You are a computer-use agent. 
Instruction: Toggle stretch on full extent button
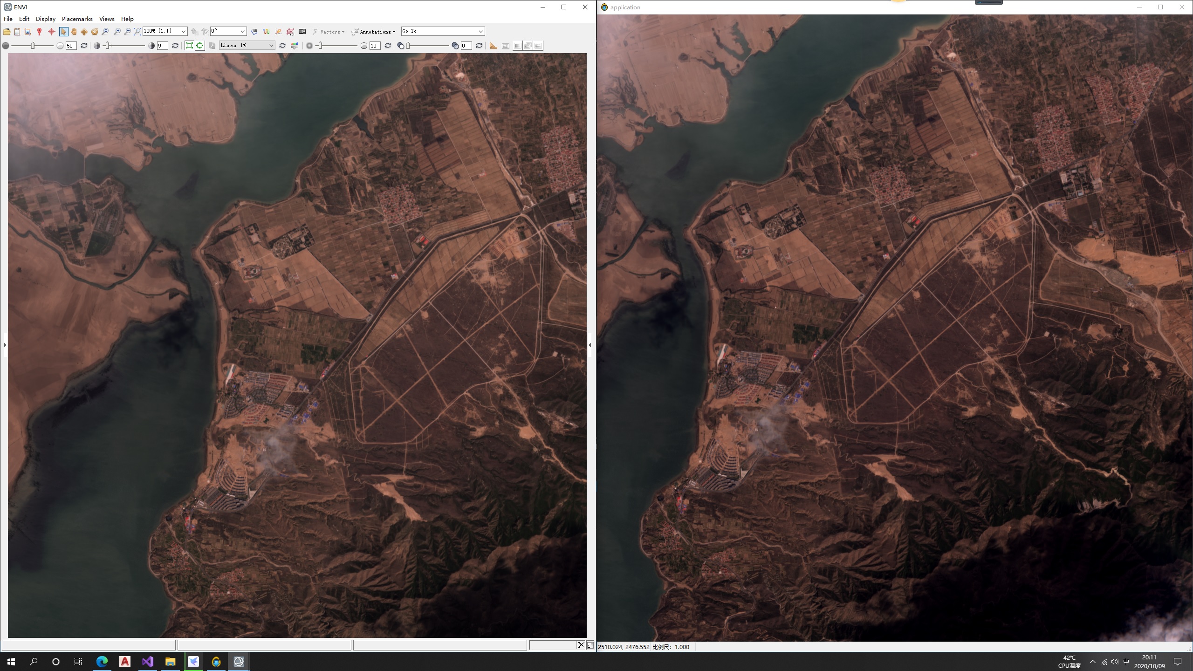189,45
